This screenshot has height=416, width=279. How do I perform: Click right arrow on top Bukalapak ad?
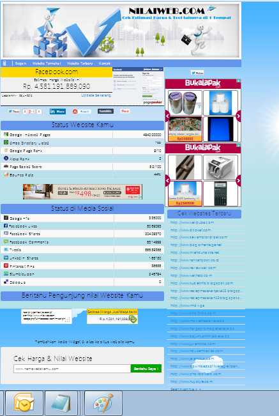click(238, 116)
